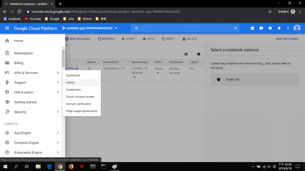Open a new browser tab
This screenshot has height=171, width=305.
[x=60, y=4]
